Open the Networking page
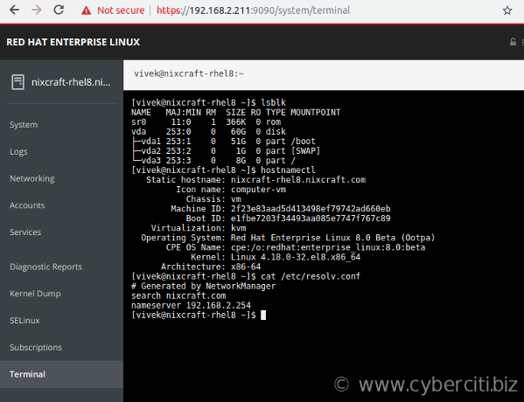Image resolution: width=524 pixels, height=402 pixels. [x=32, y=178]
